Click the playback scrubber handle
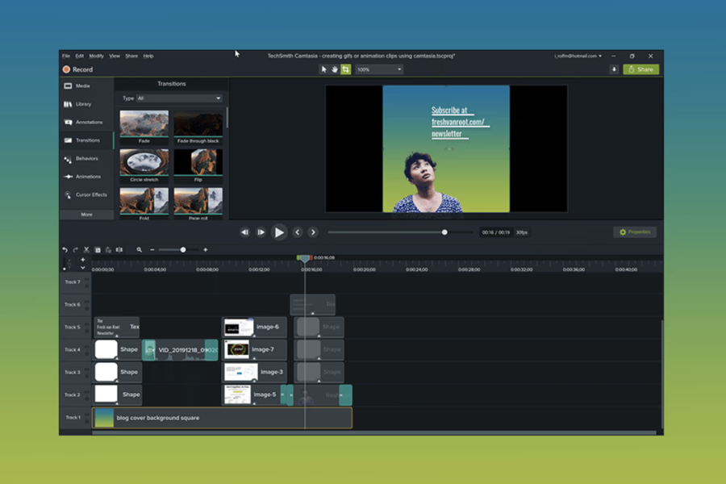The height and width of the screenshot is (484, 726). pos(444,232)
